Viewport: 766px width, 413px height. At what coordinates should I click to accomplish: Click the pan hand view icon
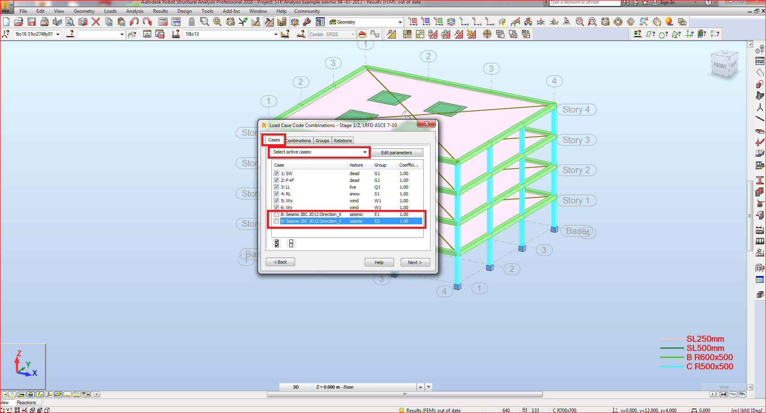point(657,22)
